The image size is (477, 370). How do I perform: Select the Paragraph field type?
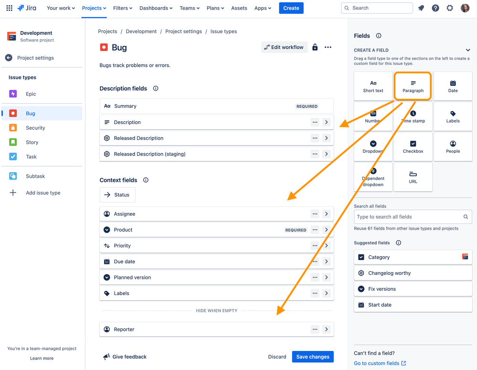pos(413,86)
